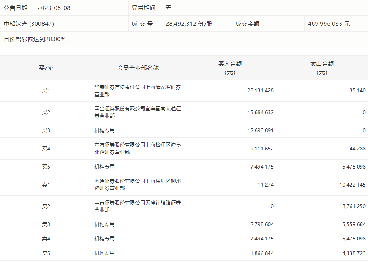Select the 买4 row label
The width and height of the screenshot is (368, 262).
[x=46, y=149]
